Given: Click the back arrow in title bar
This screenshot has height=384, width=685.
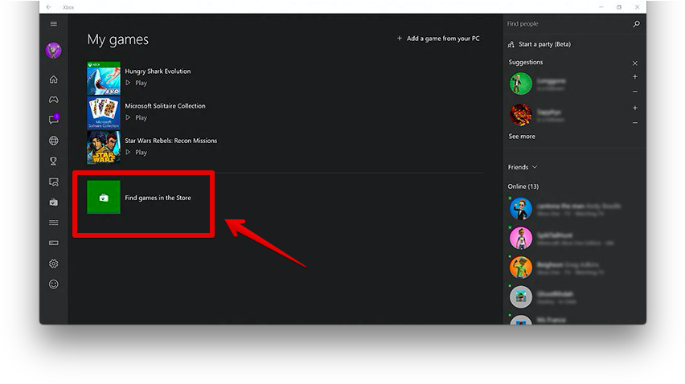Looking at the screenshot, I should (x=48, y=7).
